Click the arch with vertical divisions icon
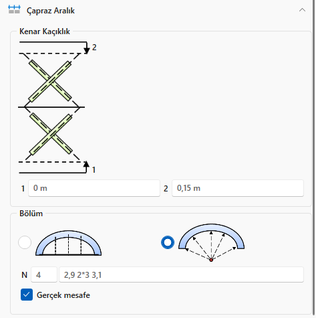 pyautogui.click(x=69, y=243)
